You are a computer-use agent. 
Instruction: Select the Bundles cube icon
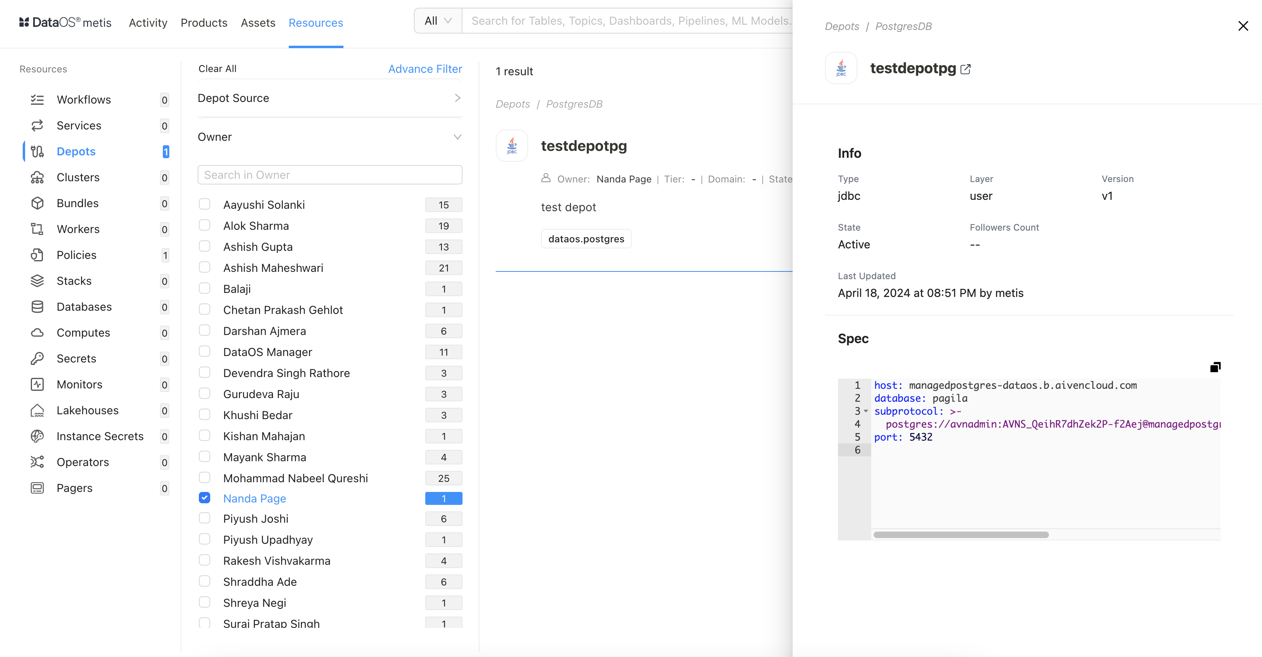pyautogui.click(x=37, y=203)
